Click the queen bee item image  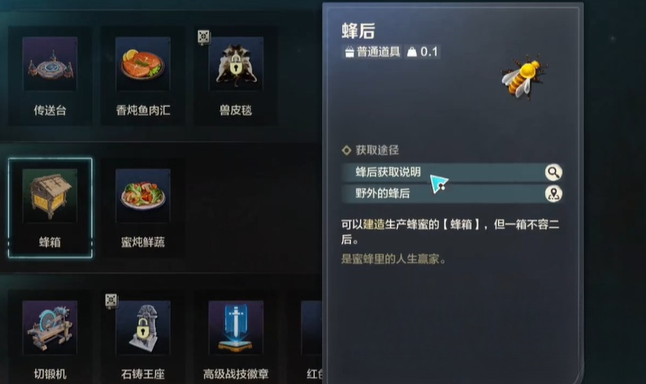click(x=522, y=77)
